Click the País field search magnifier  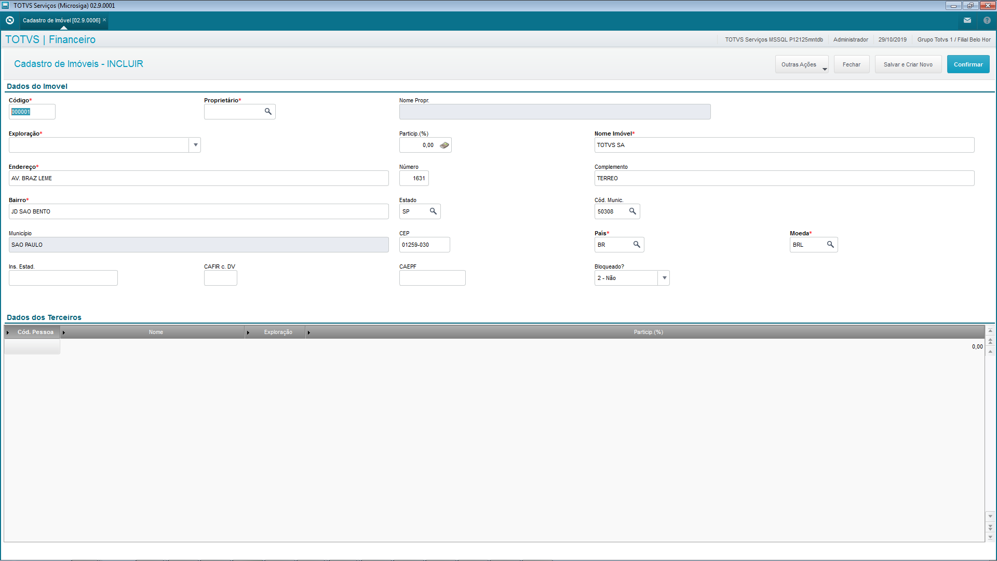pyautogui.click(x=637, y=245)
